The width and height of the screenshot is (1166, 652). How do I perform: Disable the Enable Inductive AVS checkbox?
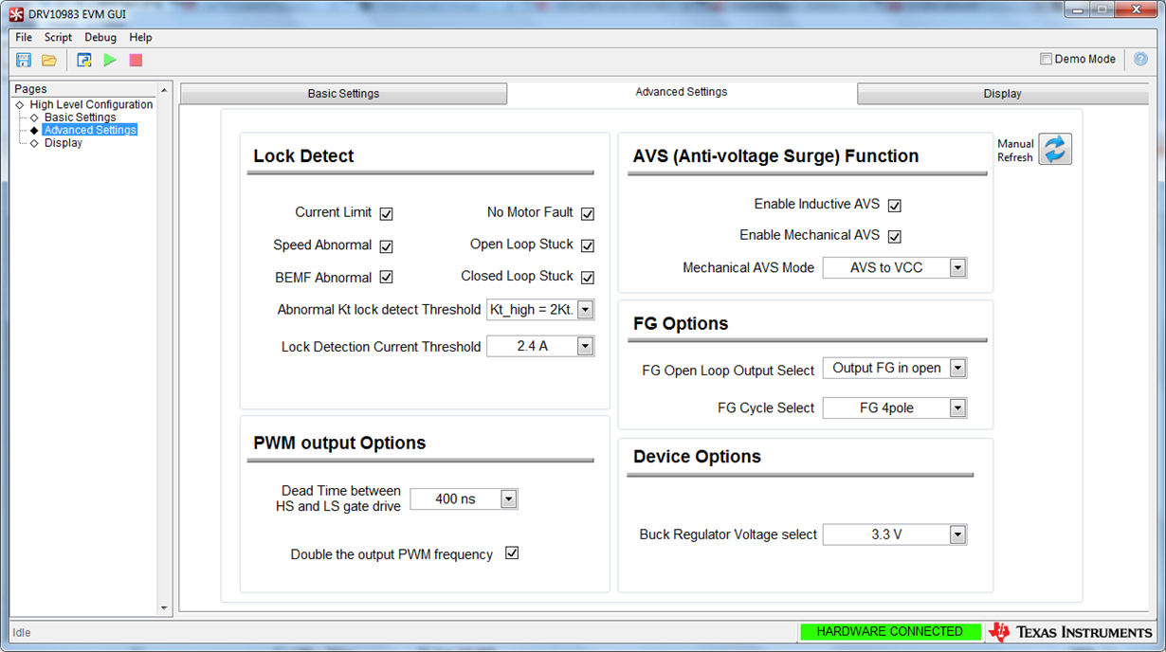click(x=894, y=206)
